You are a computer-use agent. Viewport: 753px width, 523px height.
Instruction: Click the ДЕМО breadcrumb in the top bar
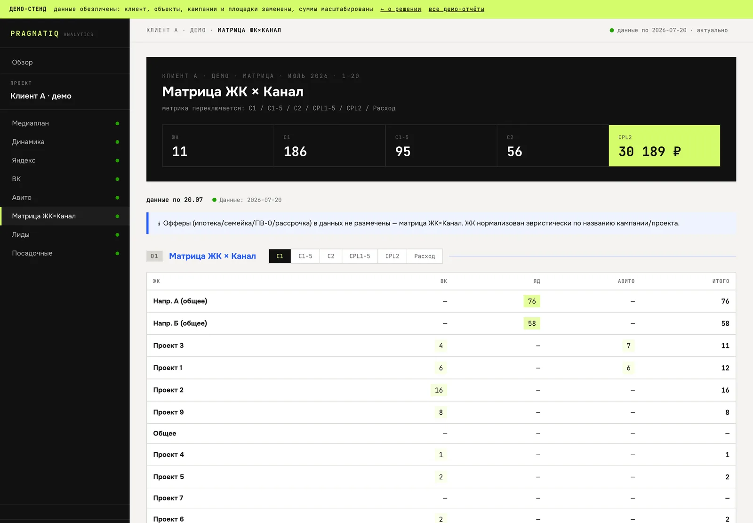pyautogui.click(x=198, y=30)
